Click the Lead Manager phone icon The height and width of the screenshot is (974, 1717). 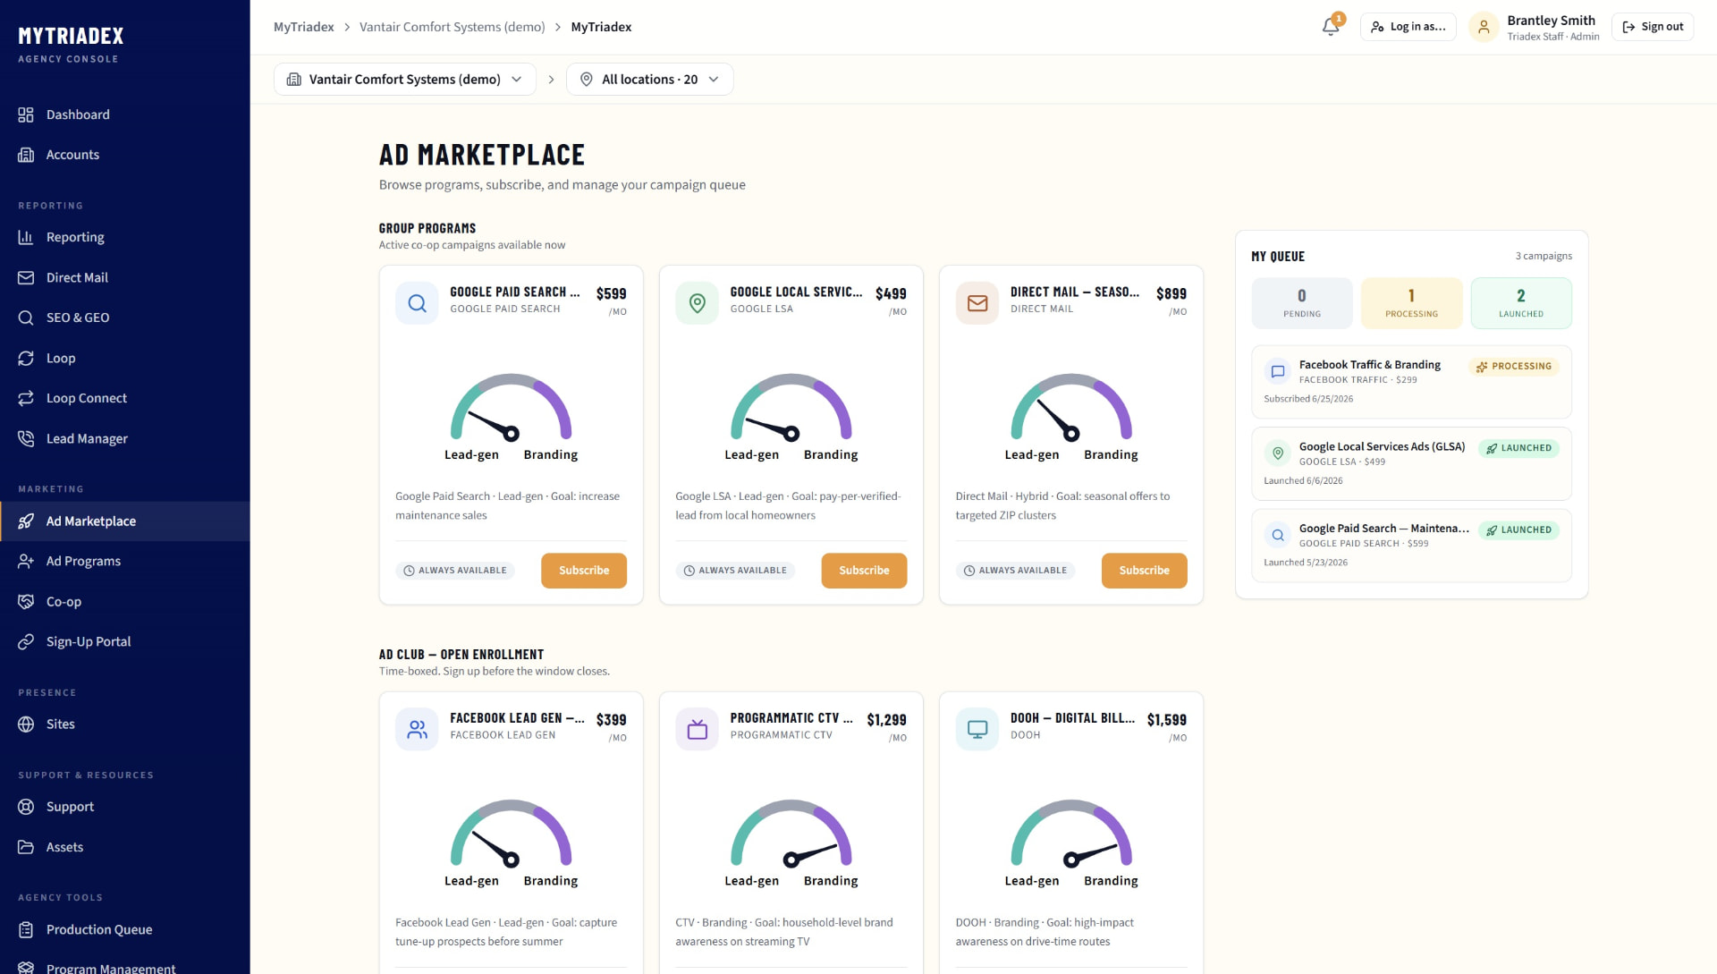point(26,438)
